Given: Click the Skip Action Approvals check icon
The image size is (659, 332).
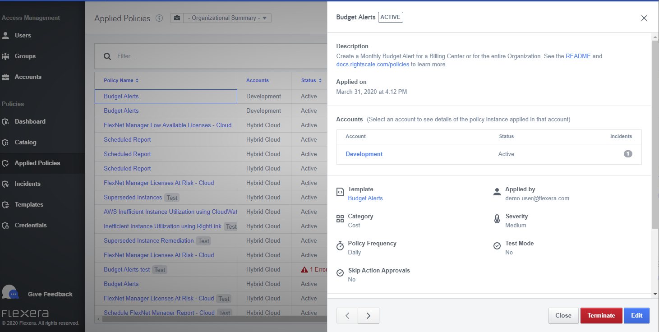Looking at the screenshot, I should pos(340,273).
